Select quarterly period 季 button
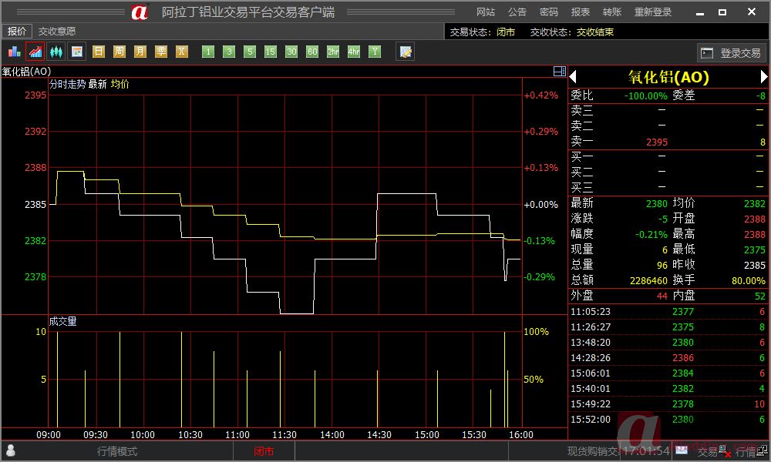771x462 pixels. (161, 52)
